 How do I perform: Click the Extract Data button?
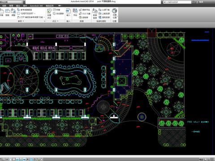point(104,17)
